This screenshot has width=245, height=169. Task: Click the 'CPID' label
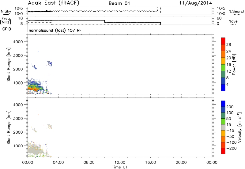[x=7, y=29]
